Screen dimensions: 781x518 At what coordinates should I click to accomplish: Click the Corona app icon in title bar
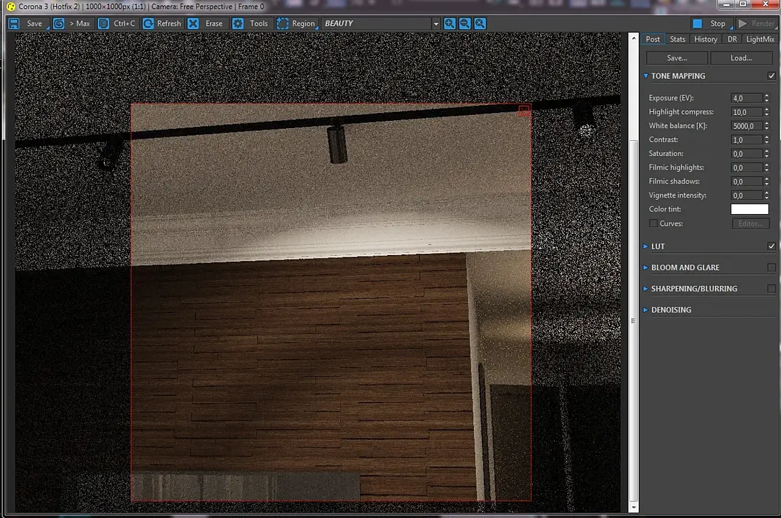[x=11, y=7]
